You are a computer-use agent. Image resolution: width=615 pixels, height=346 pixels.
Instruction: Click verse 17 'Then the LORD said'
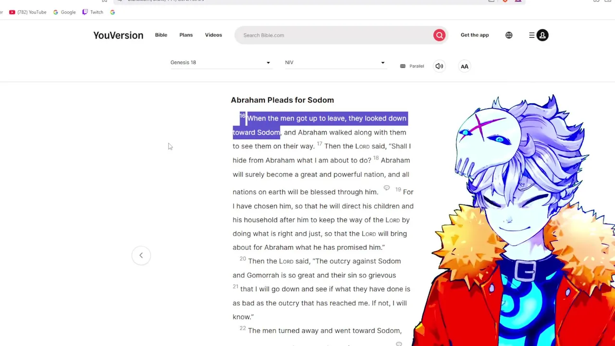pyautogui.click(x=355, y=146)
